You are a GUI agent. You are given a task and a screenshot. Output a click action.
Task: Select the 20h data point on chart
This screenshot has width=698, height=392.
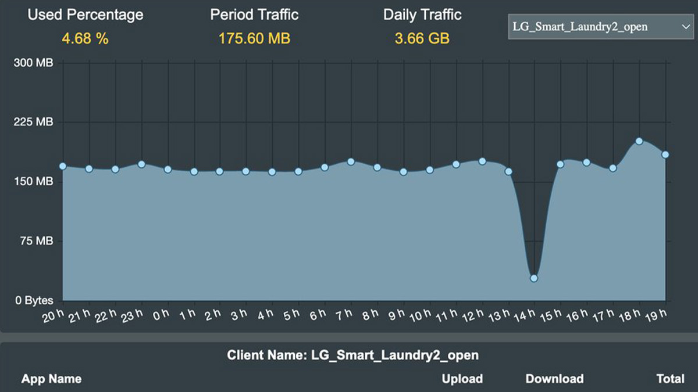click(63, 166)
